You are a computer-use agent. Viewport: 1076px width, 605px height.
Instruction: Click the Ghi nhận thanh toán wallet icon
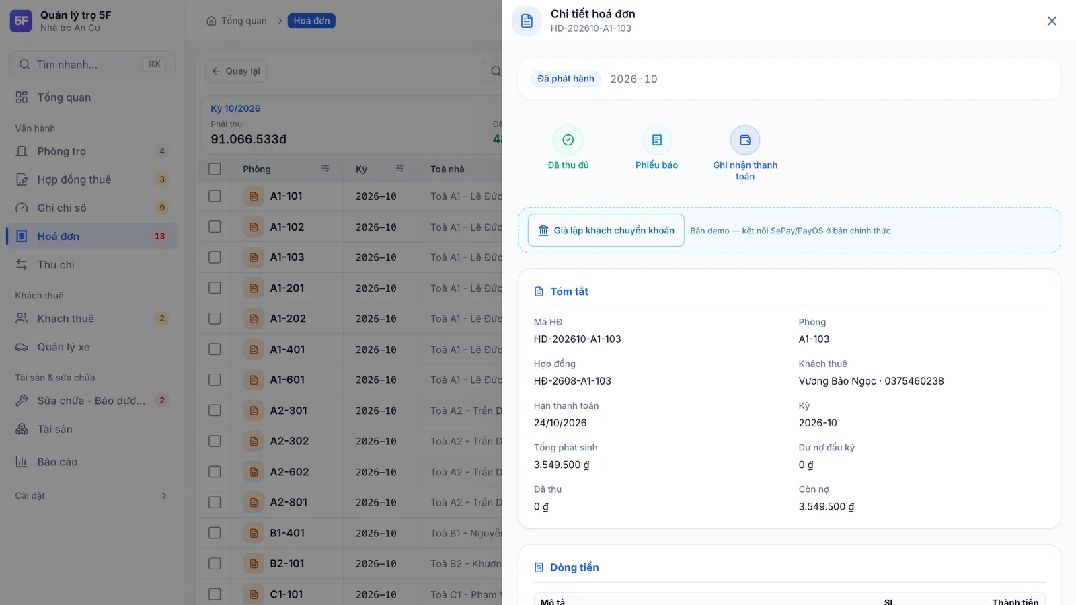click(x=745, y=140)
